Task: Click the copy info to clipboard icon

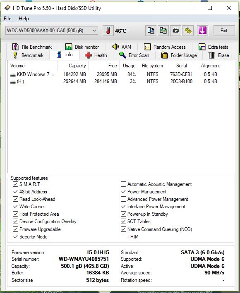Action: tap(151, 31)
